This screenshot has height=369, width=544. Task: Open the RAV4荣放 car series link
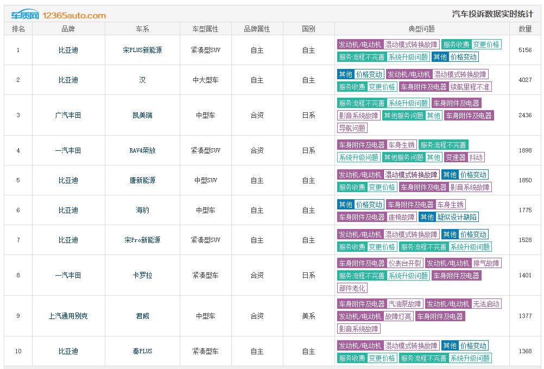(142, 150)
